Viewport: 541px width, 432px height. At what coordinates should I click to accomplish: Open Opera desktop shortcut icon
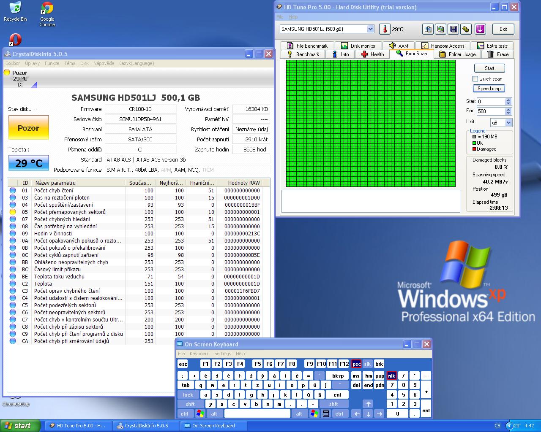(15, 40)
